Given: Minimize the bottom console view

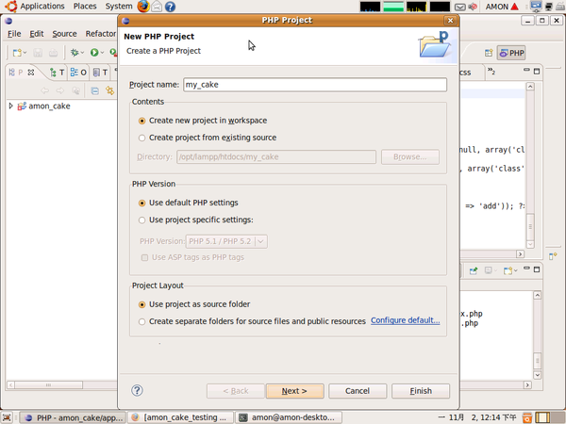Looking at the screenshot, I should [526, 269].
